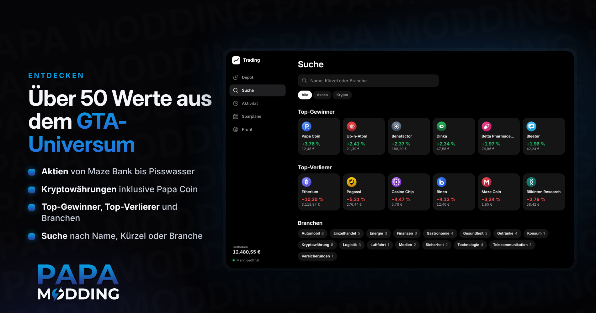Image resolution: width=596 pixels, height=313 pixels.
Task: Select the Alle filter pill
Action: [305, 95]
